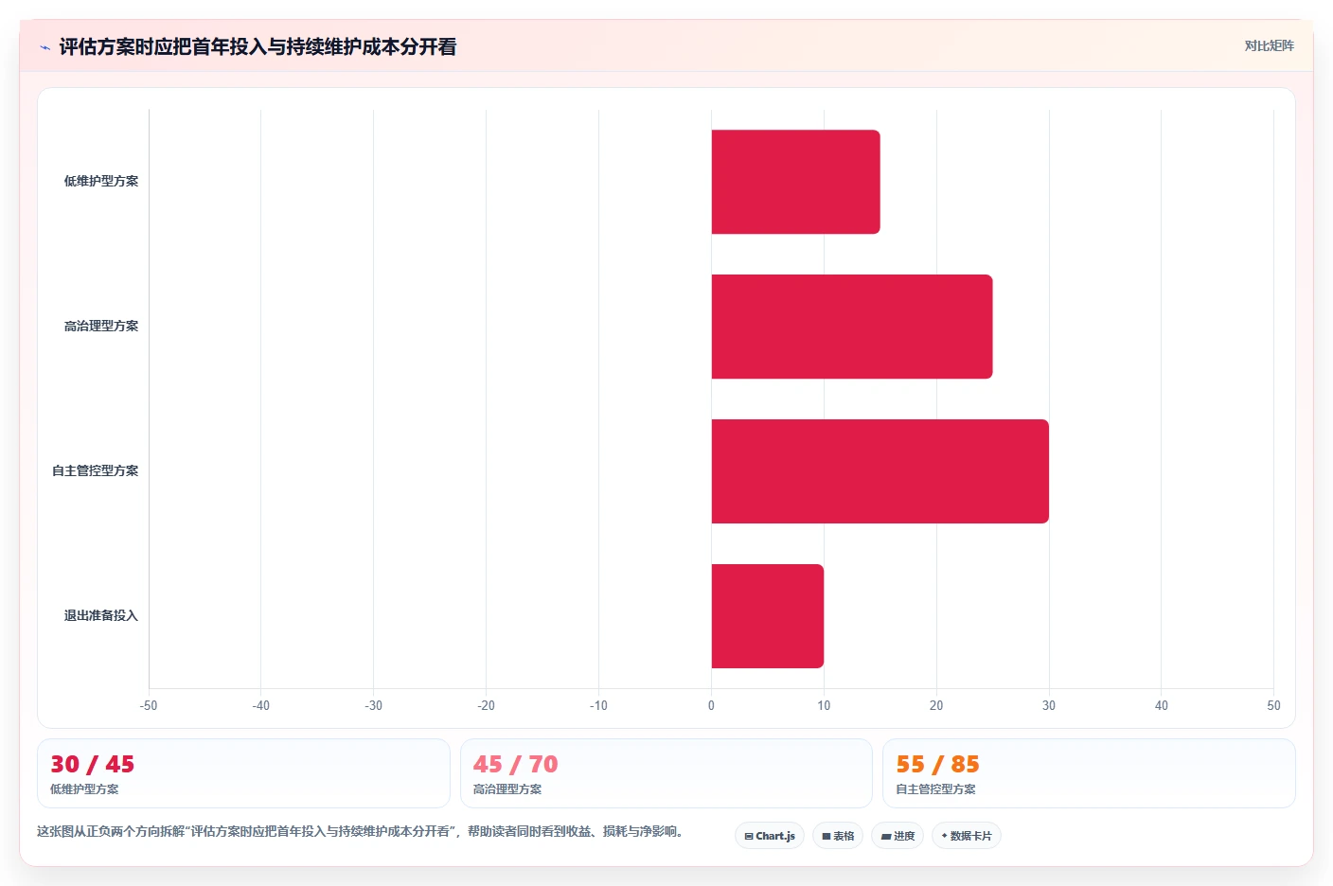The height and width of the screenshot is (886, 1333).
Task: Click the x-axis tick label -50
Action: pos(149,705)
